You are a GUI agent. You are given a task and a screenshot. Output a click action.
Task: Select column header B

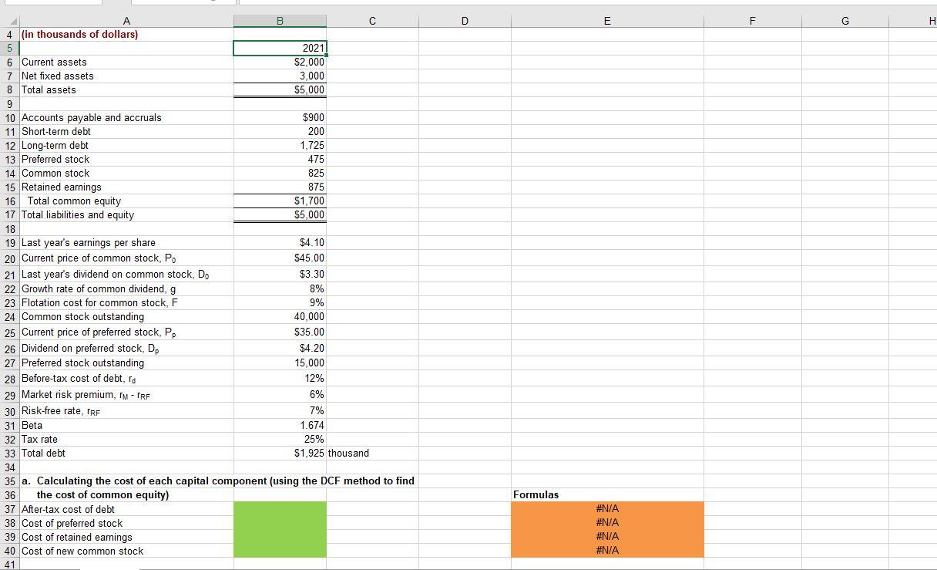pos(280,21)
